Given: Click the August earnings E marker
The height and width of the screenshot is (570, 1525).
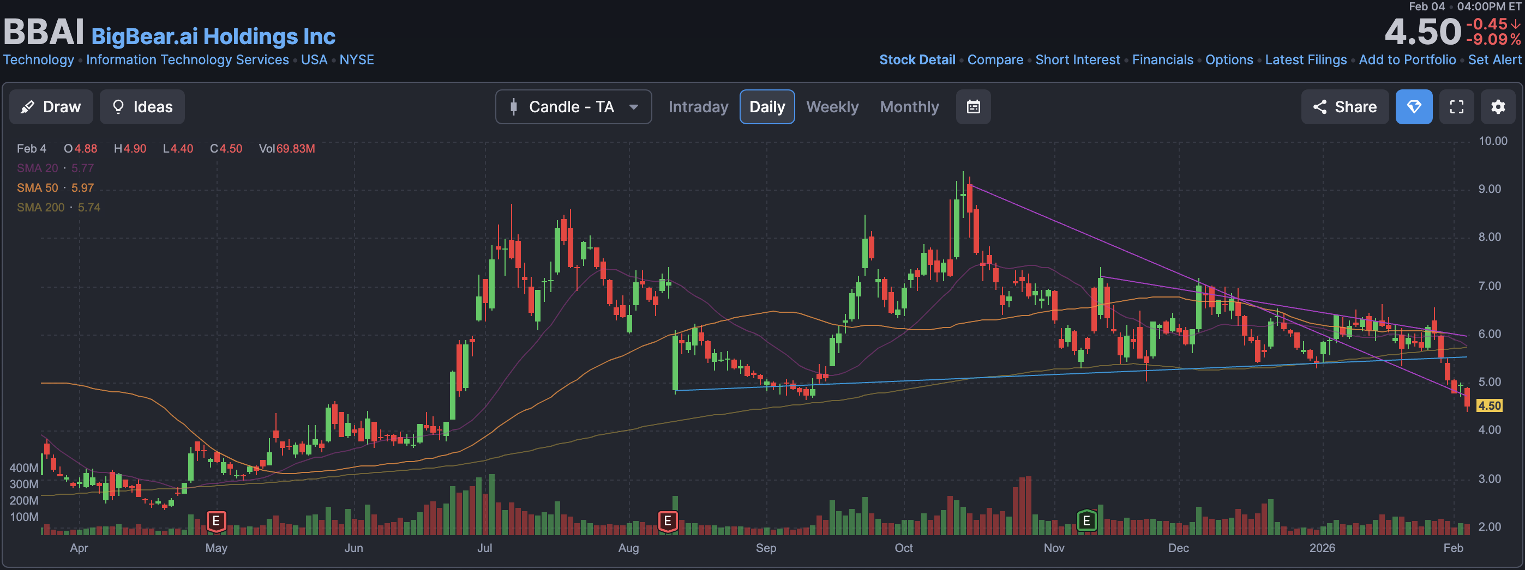Looking at the screenshot, I should click(668, 521).
